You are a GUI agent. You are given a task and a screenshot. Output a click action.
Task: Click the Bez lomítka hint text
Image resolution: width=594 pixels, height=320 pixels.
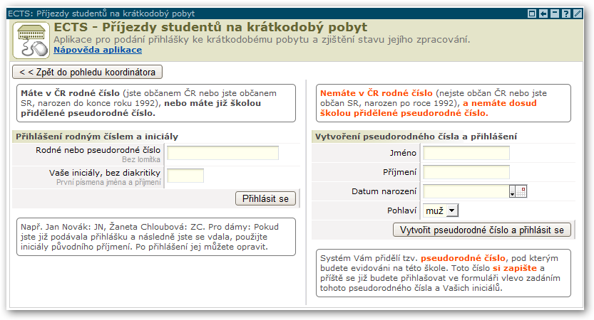(x=141, y=159)
